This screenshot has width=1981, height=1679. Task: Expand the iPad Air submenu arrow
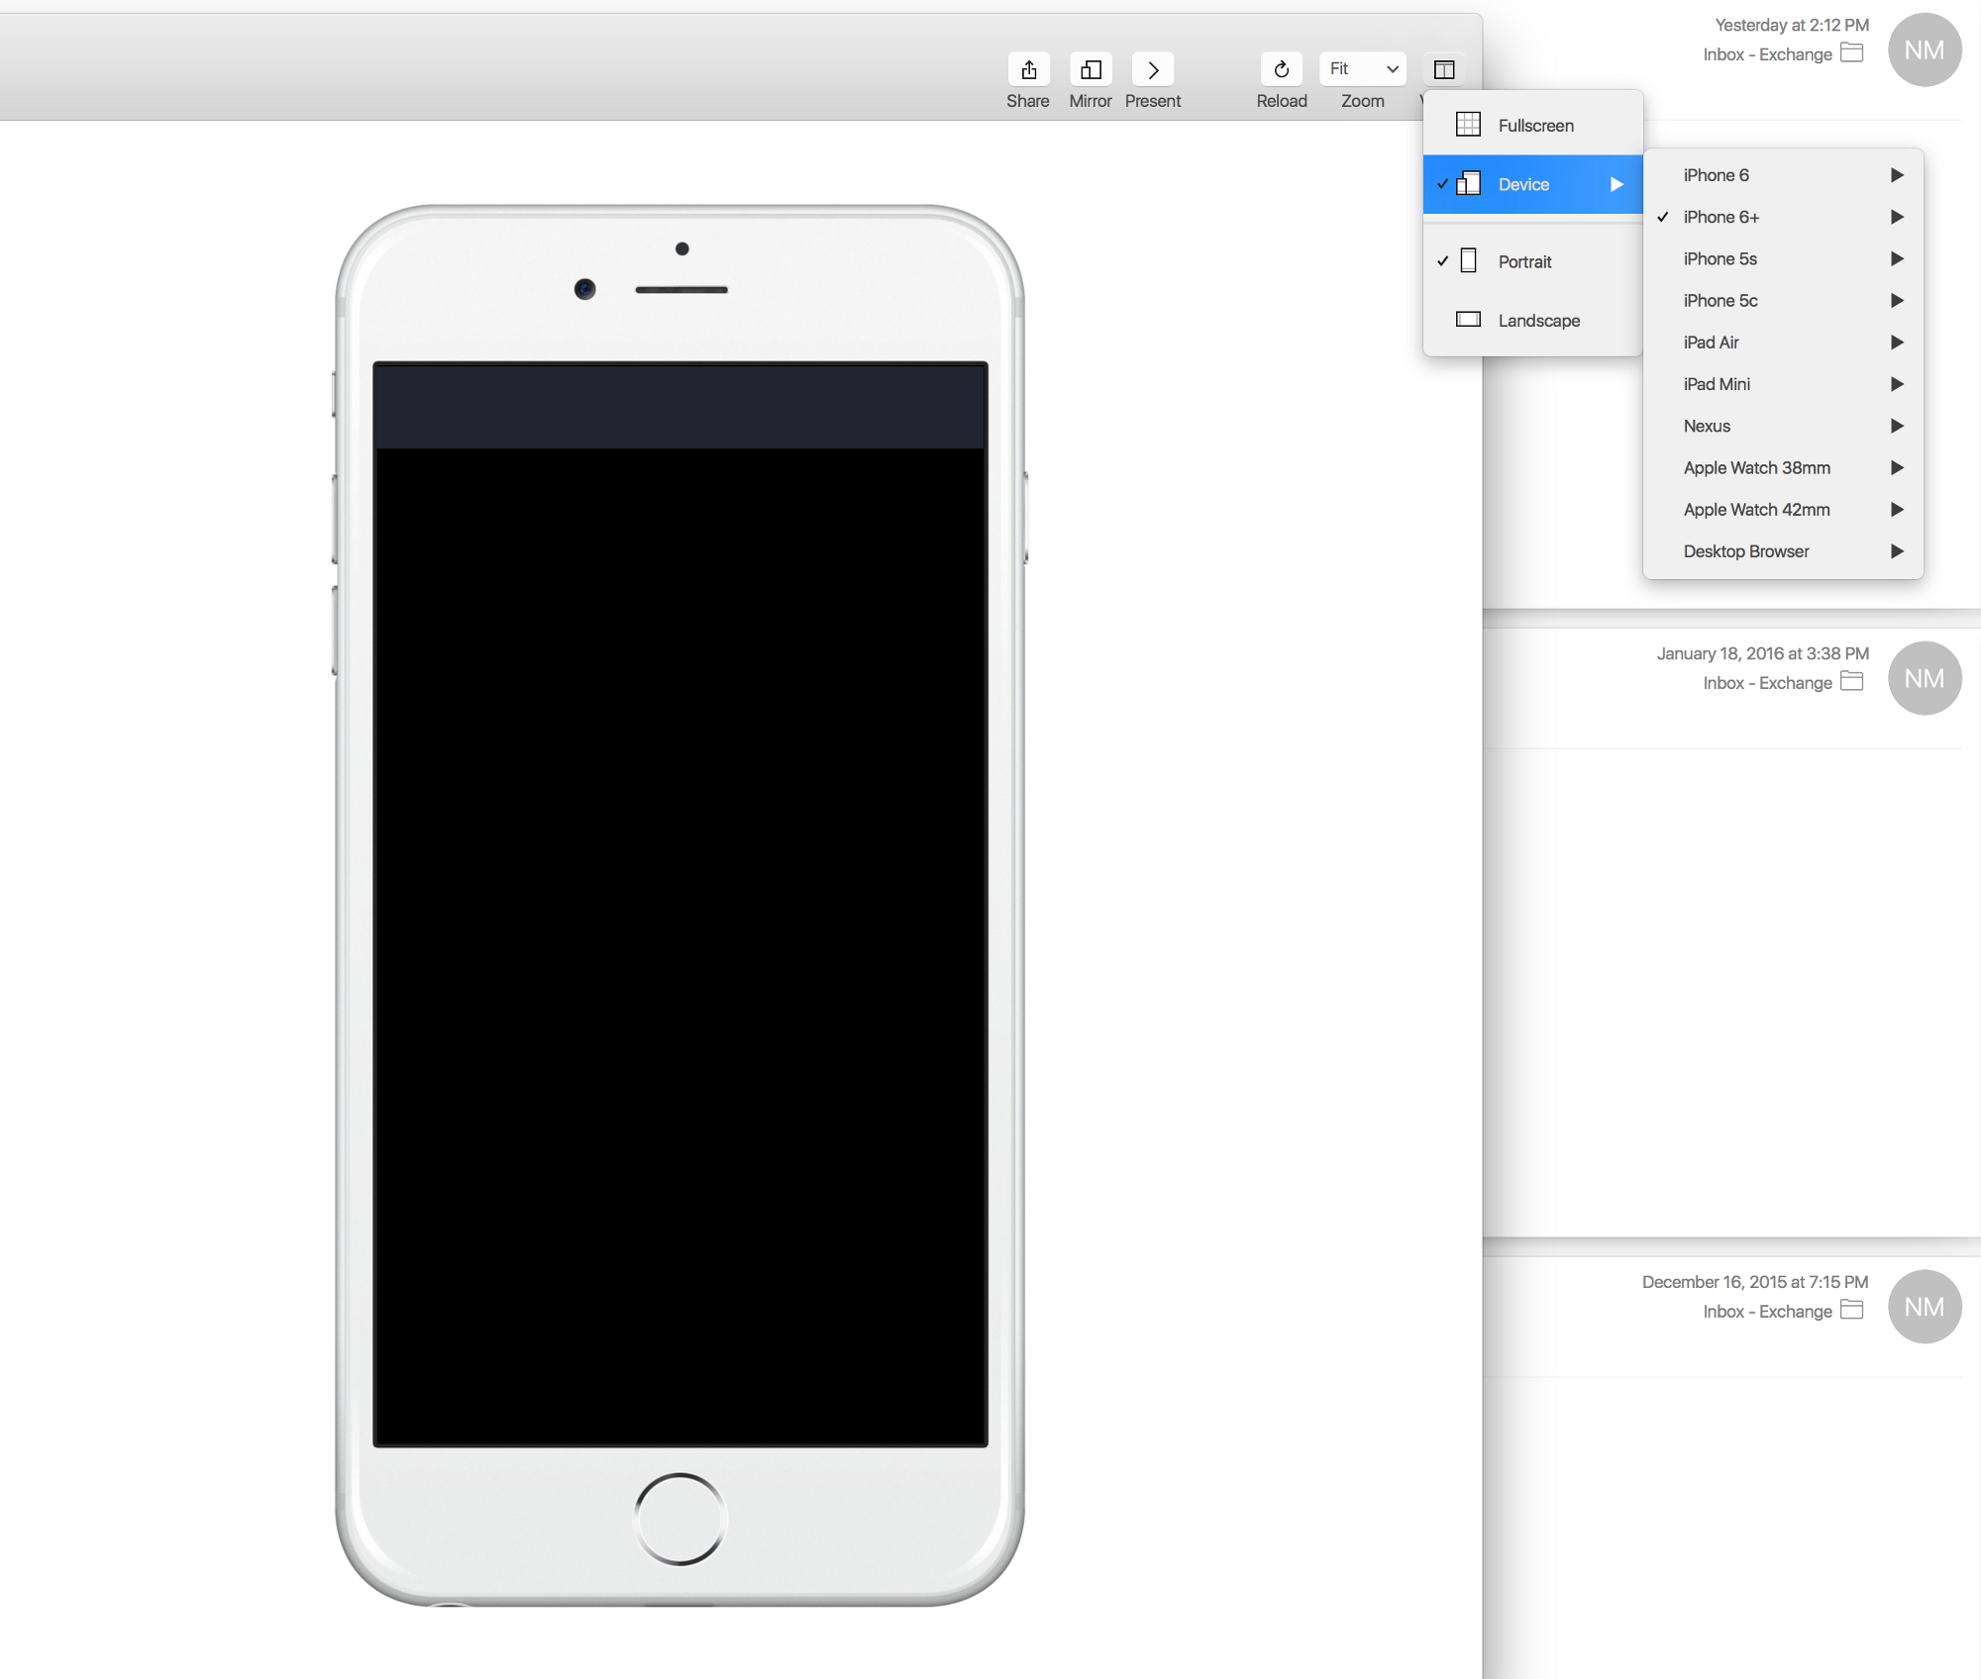coord(1897,342)
